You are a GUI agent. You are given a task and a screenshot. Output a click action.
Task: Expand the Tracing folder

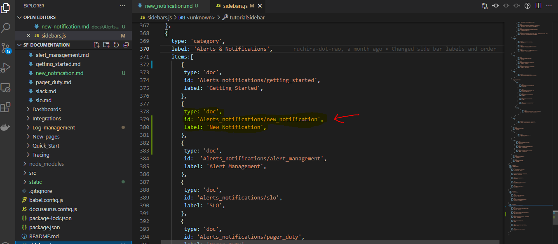41,155
